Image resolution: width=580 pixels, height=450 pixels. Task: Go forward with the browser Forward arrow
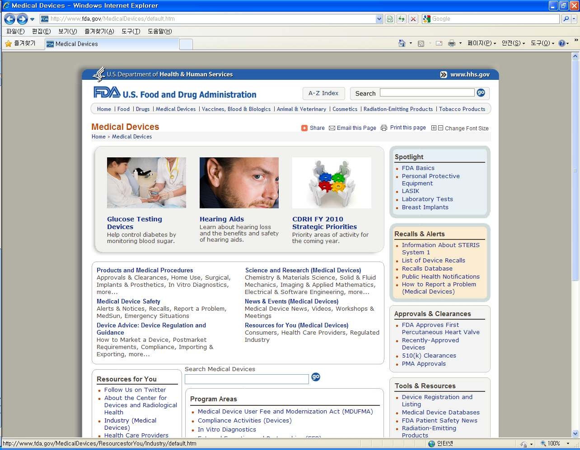[x=22, y=19]
